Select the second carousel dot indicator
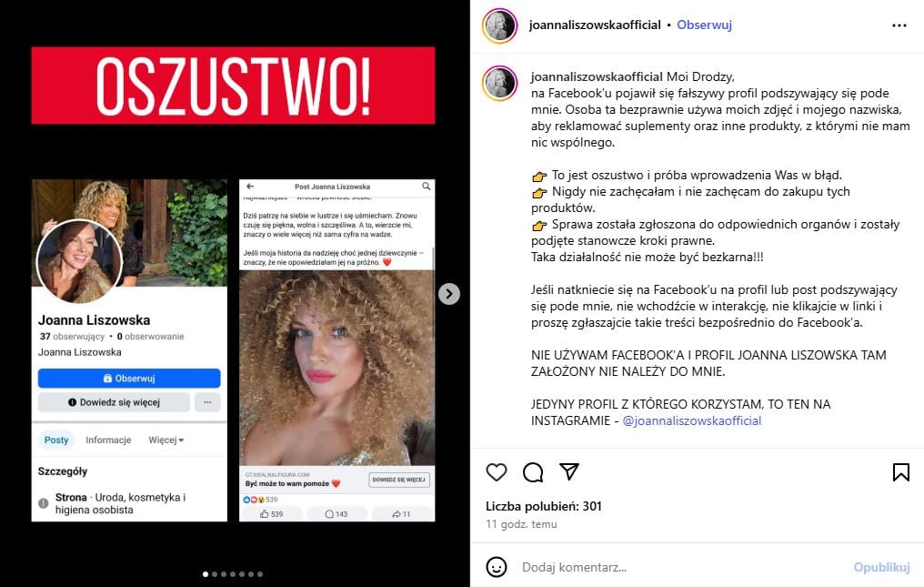This screenshot has height=587, width=924. (215, 574)
